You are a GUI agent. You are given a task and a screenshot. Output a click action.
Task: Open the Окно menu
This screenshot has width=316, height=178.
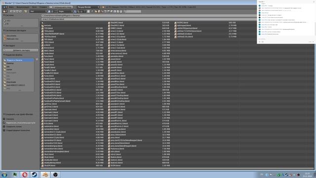point(34,7)
